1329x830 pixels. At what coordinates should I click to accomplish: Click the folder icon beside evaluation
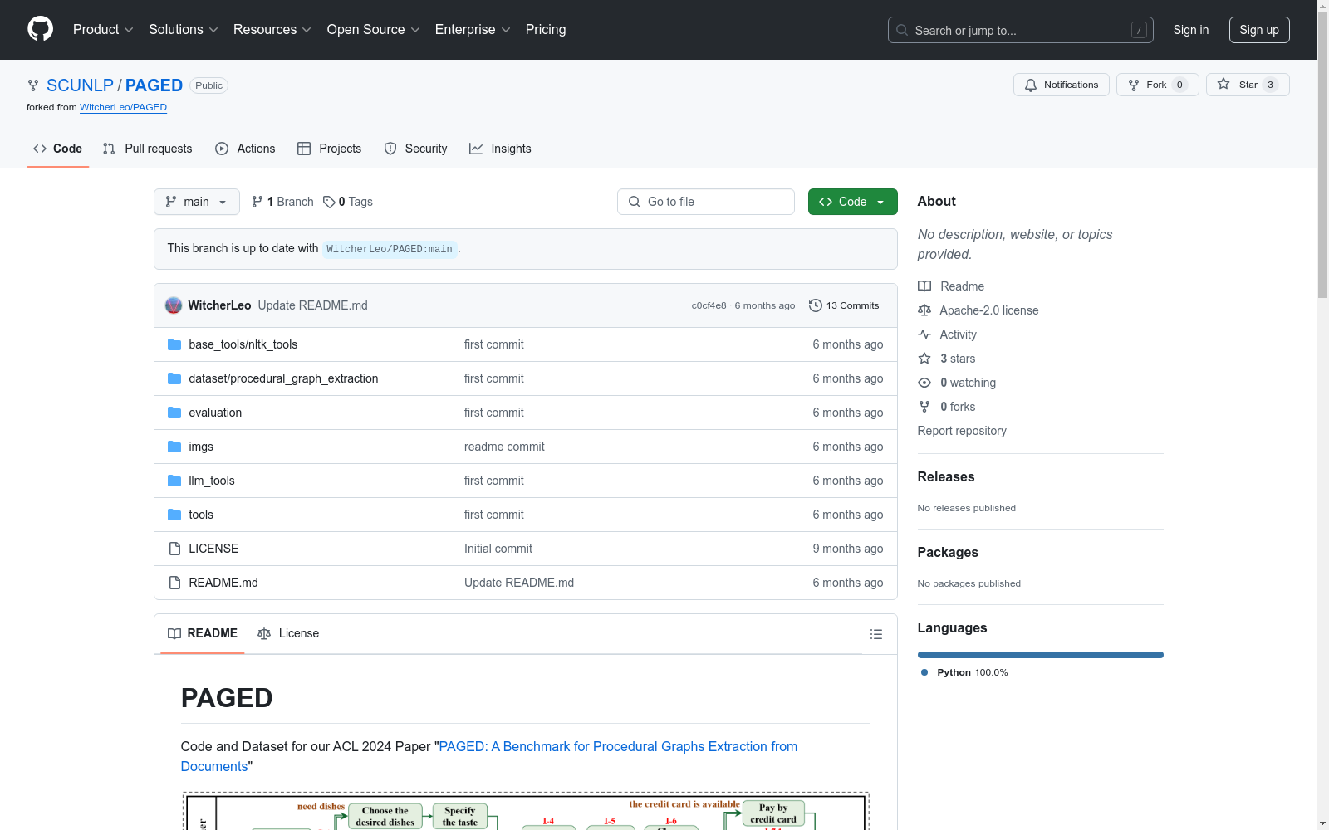click(174, 413)
